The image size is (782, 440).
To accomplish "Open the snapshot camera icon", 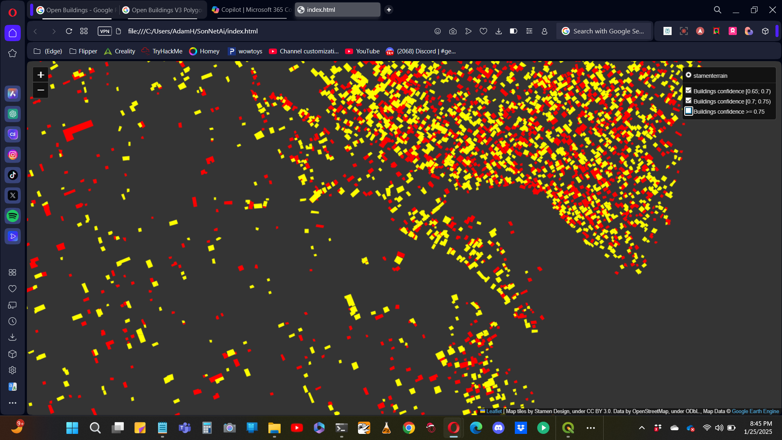I will click(x=453, y=31).
